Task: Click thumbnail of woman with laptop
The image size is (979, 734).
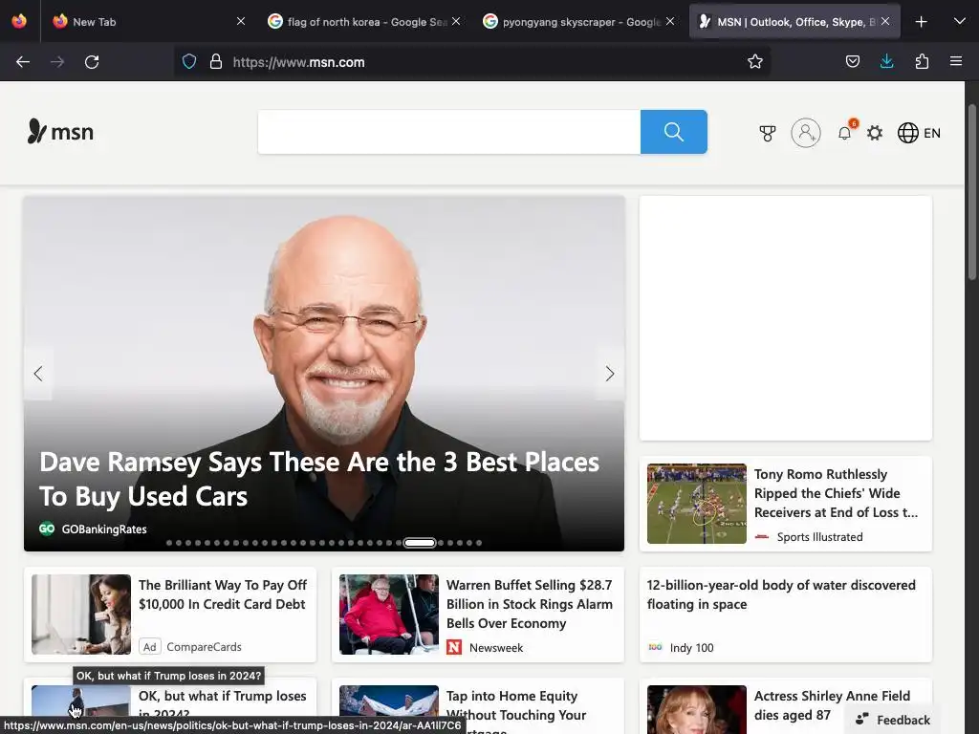Action: [81, 615]
